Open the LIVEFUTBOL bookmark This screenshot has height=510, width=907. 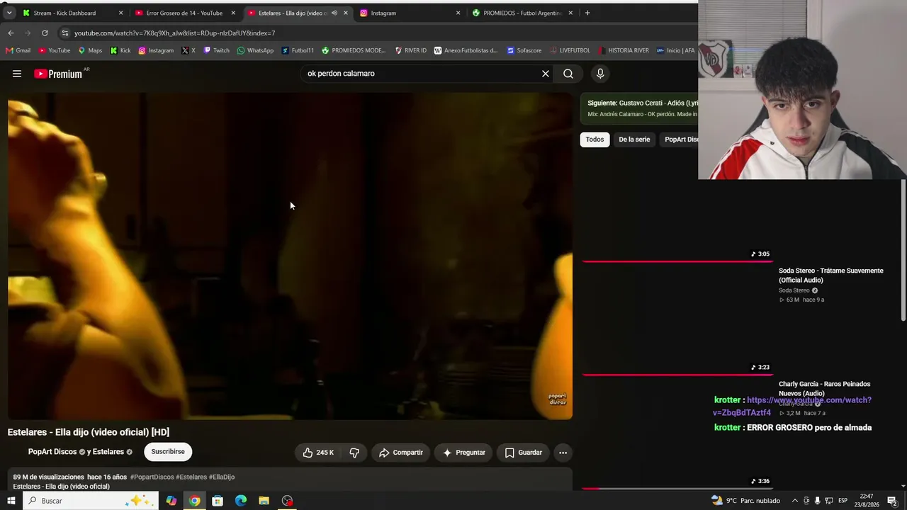point(570,50)
